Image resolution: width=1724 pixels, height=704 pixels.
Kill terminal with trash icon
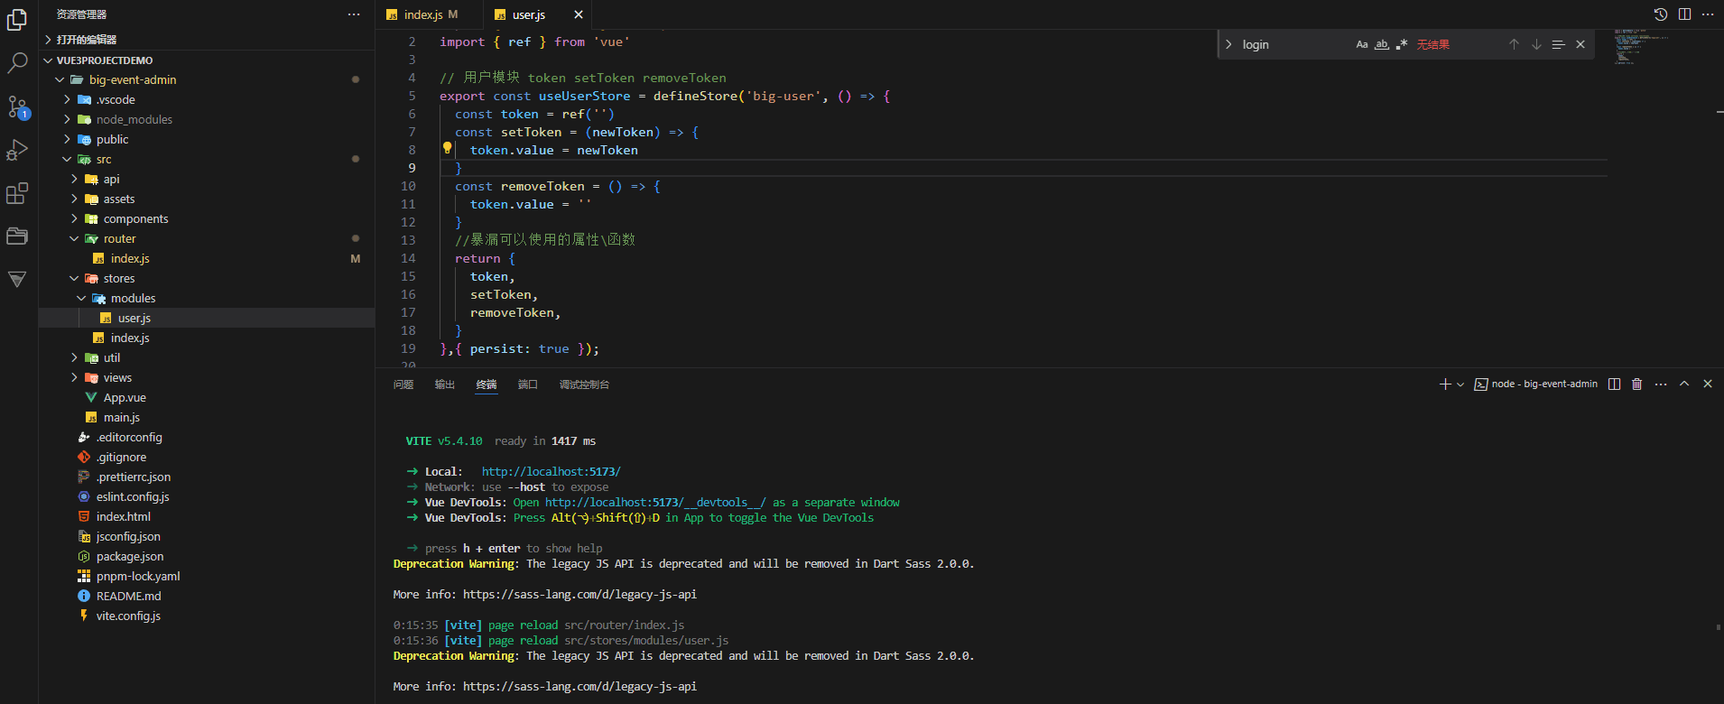pyautogui.click(x=1637, y=384)
